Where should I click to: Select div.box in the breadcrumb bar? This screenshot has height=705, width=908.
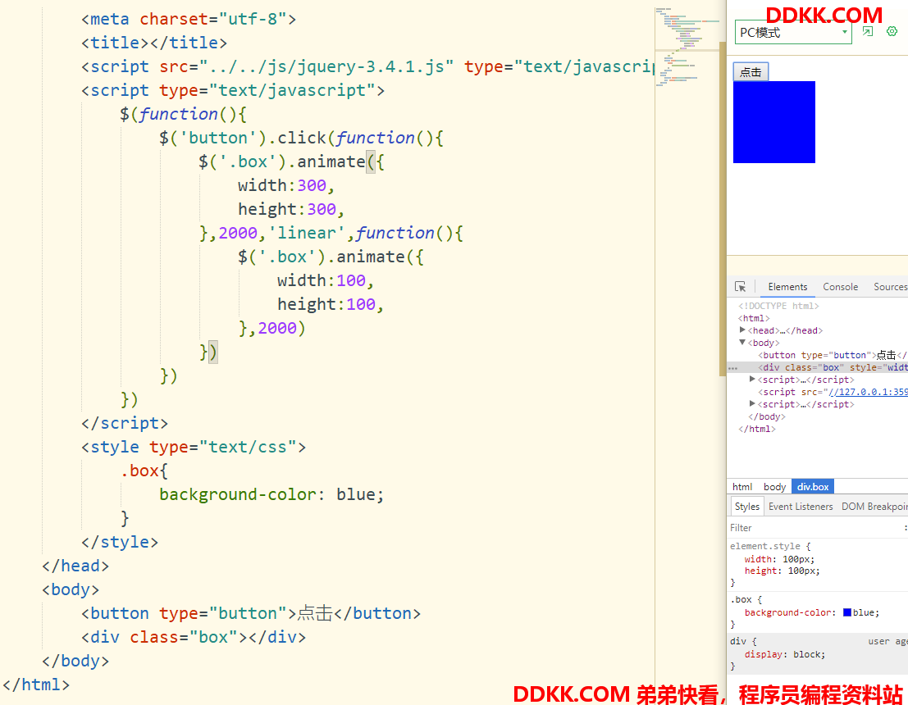tap(813, 487)
